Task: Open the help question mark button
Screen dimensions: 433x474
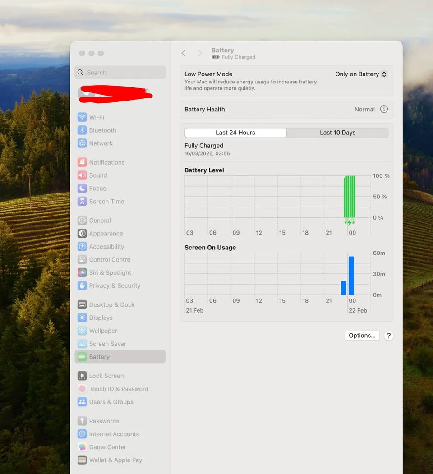Action: [388, 335]
